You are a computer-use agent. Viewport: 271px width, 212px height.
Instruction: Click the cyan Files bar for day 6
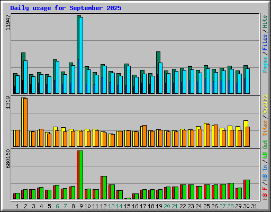click(57, 77)
